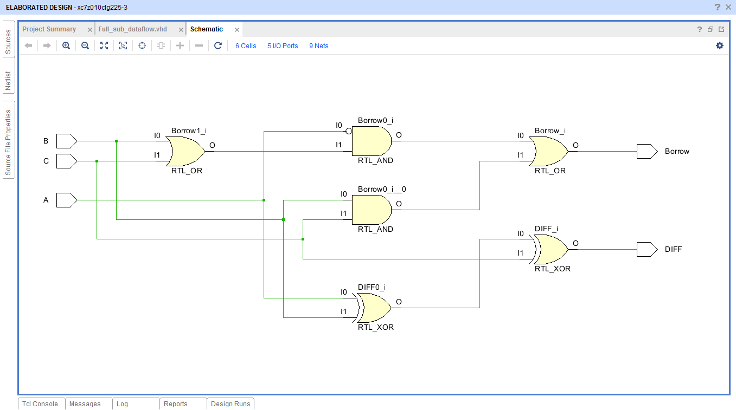This screenshot has width=736, height=410.
Task: Click the 9 Nets link
Action: (x=319, y=46)
